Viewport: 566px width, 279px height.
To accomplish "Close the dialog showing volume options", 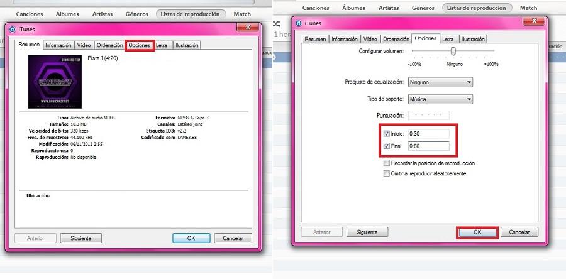I will (535, 23).
